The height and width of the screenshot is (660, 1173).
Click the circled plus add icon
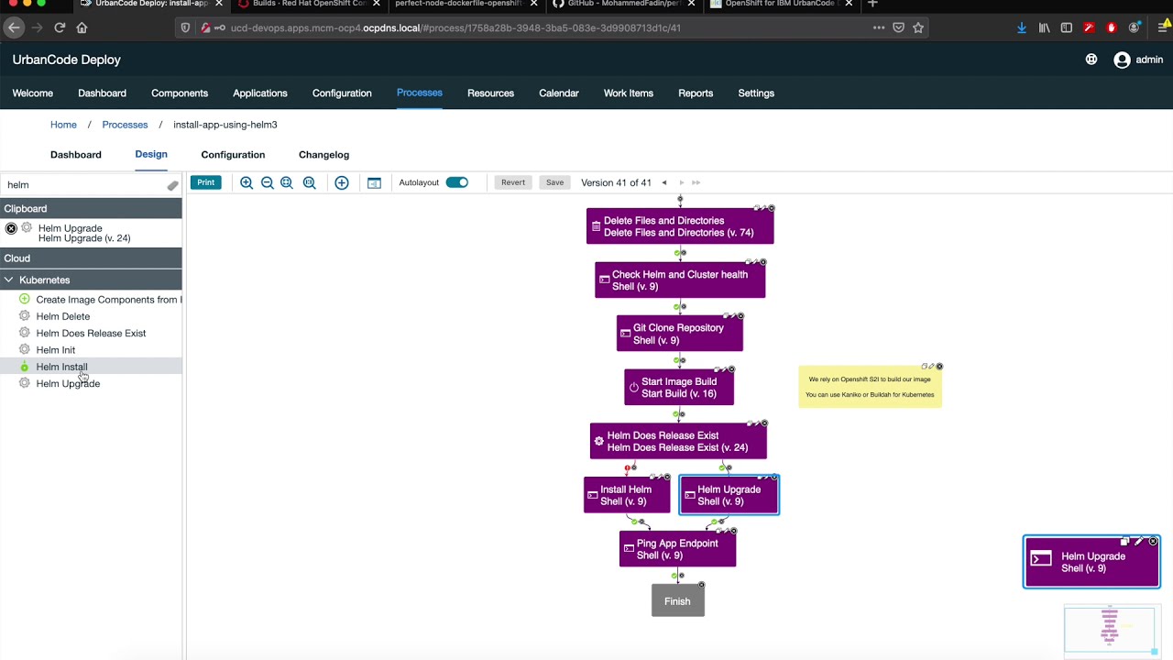[x=342, y=182]
